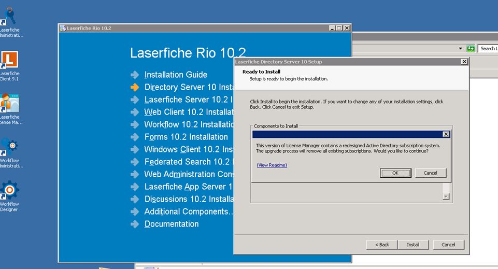Click the Install button in Setup

(x=413, y=245)
